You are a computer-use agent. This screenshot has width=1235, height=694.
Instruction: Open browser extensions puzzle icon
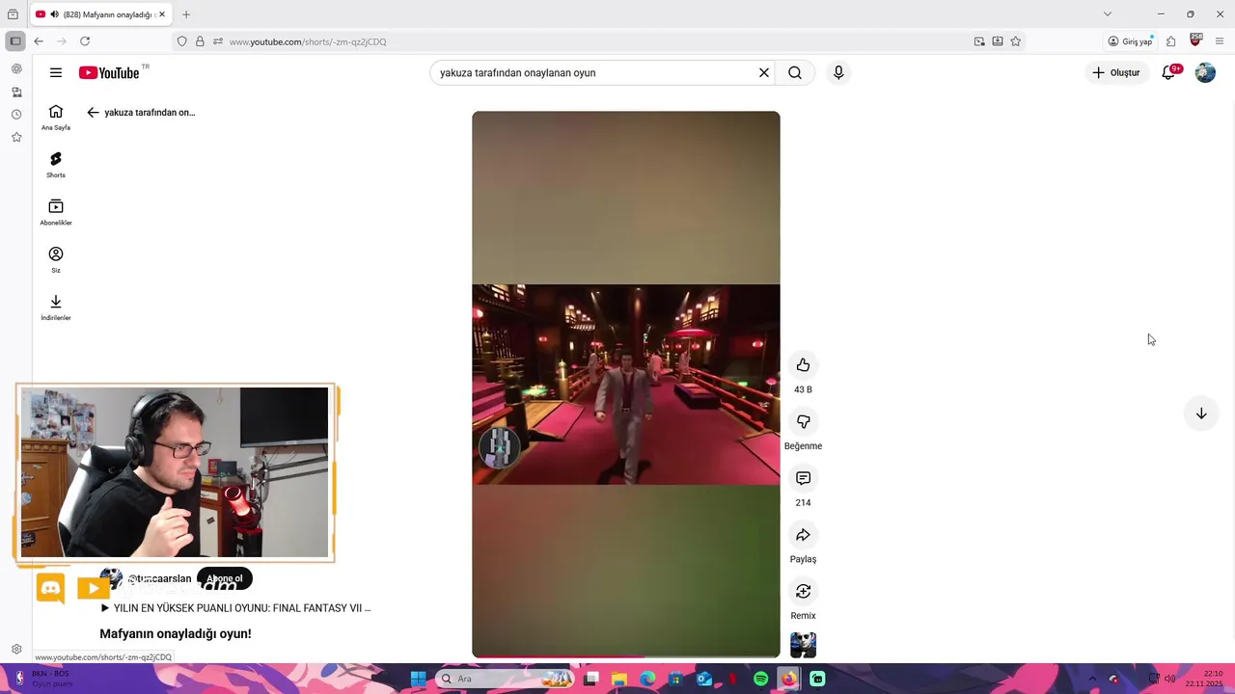click(1170, 41)
